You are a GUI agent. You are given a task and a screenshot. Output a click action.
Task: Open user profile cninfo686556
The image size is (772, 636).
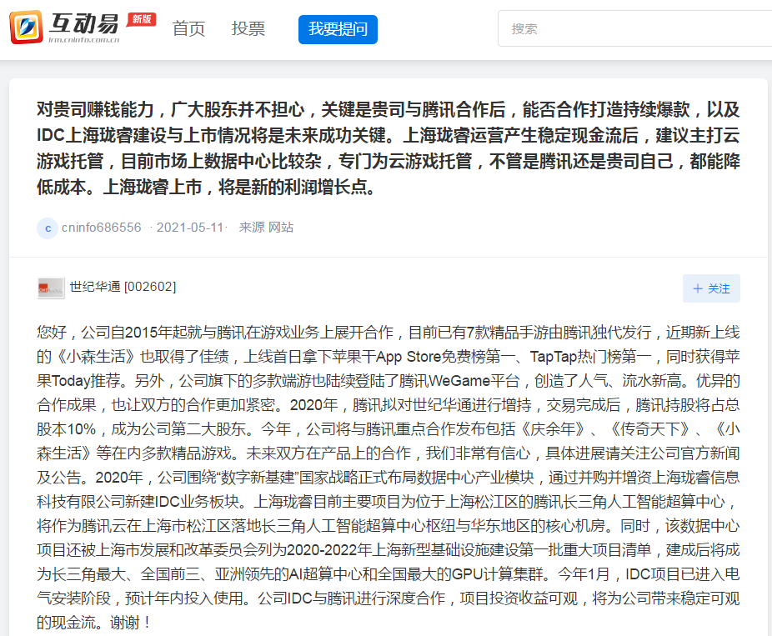[x=101, y=228]
